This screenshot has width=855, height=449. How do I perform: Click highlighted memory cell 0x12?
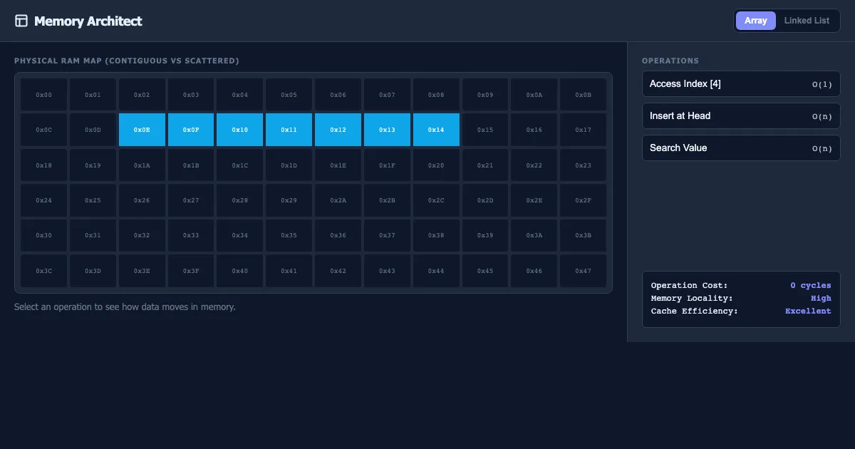pyautogui.click(x=338, y=130)
